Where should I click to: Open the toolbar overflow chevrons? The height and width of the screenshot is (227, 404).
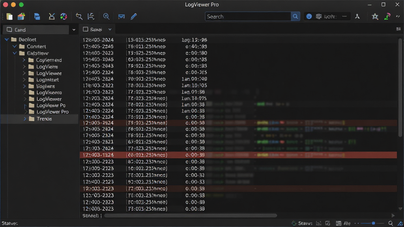[398, 17]
